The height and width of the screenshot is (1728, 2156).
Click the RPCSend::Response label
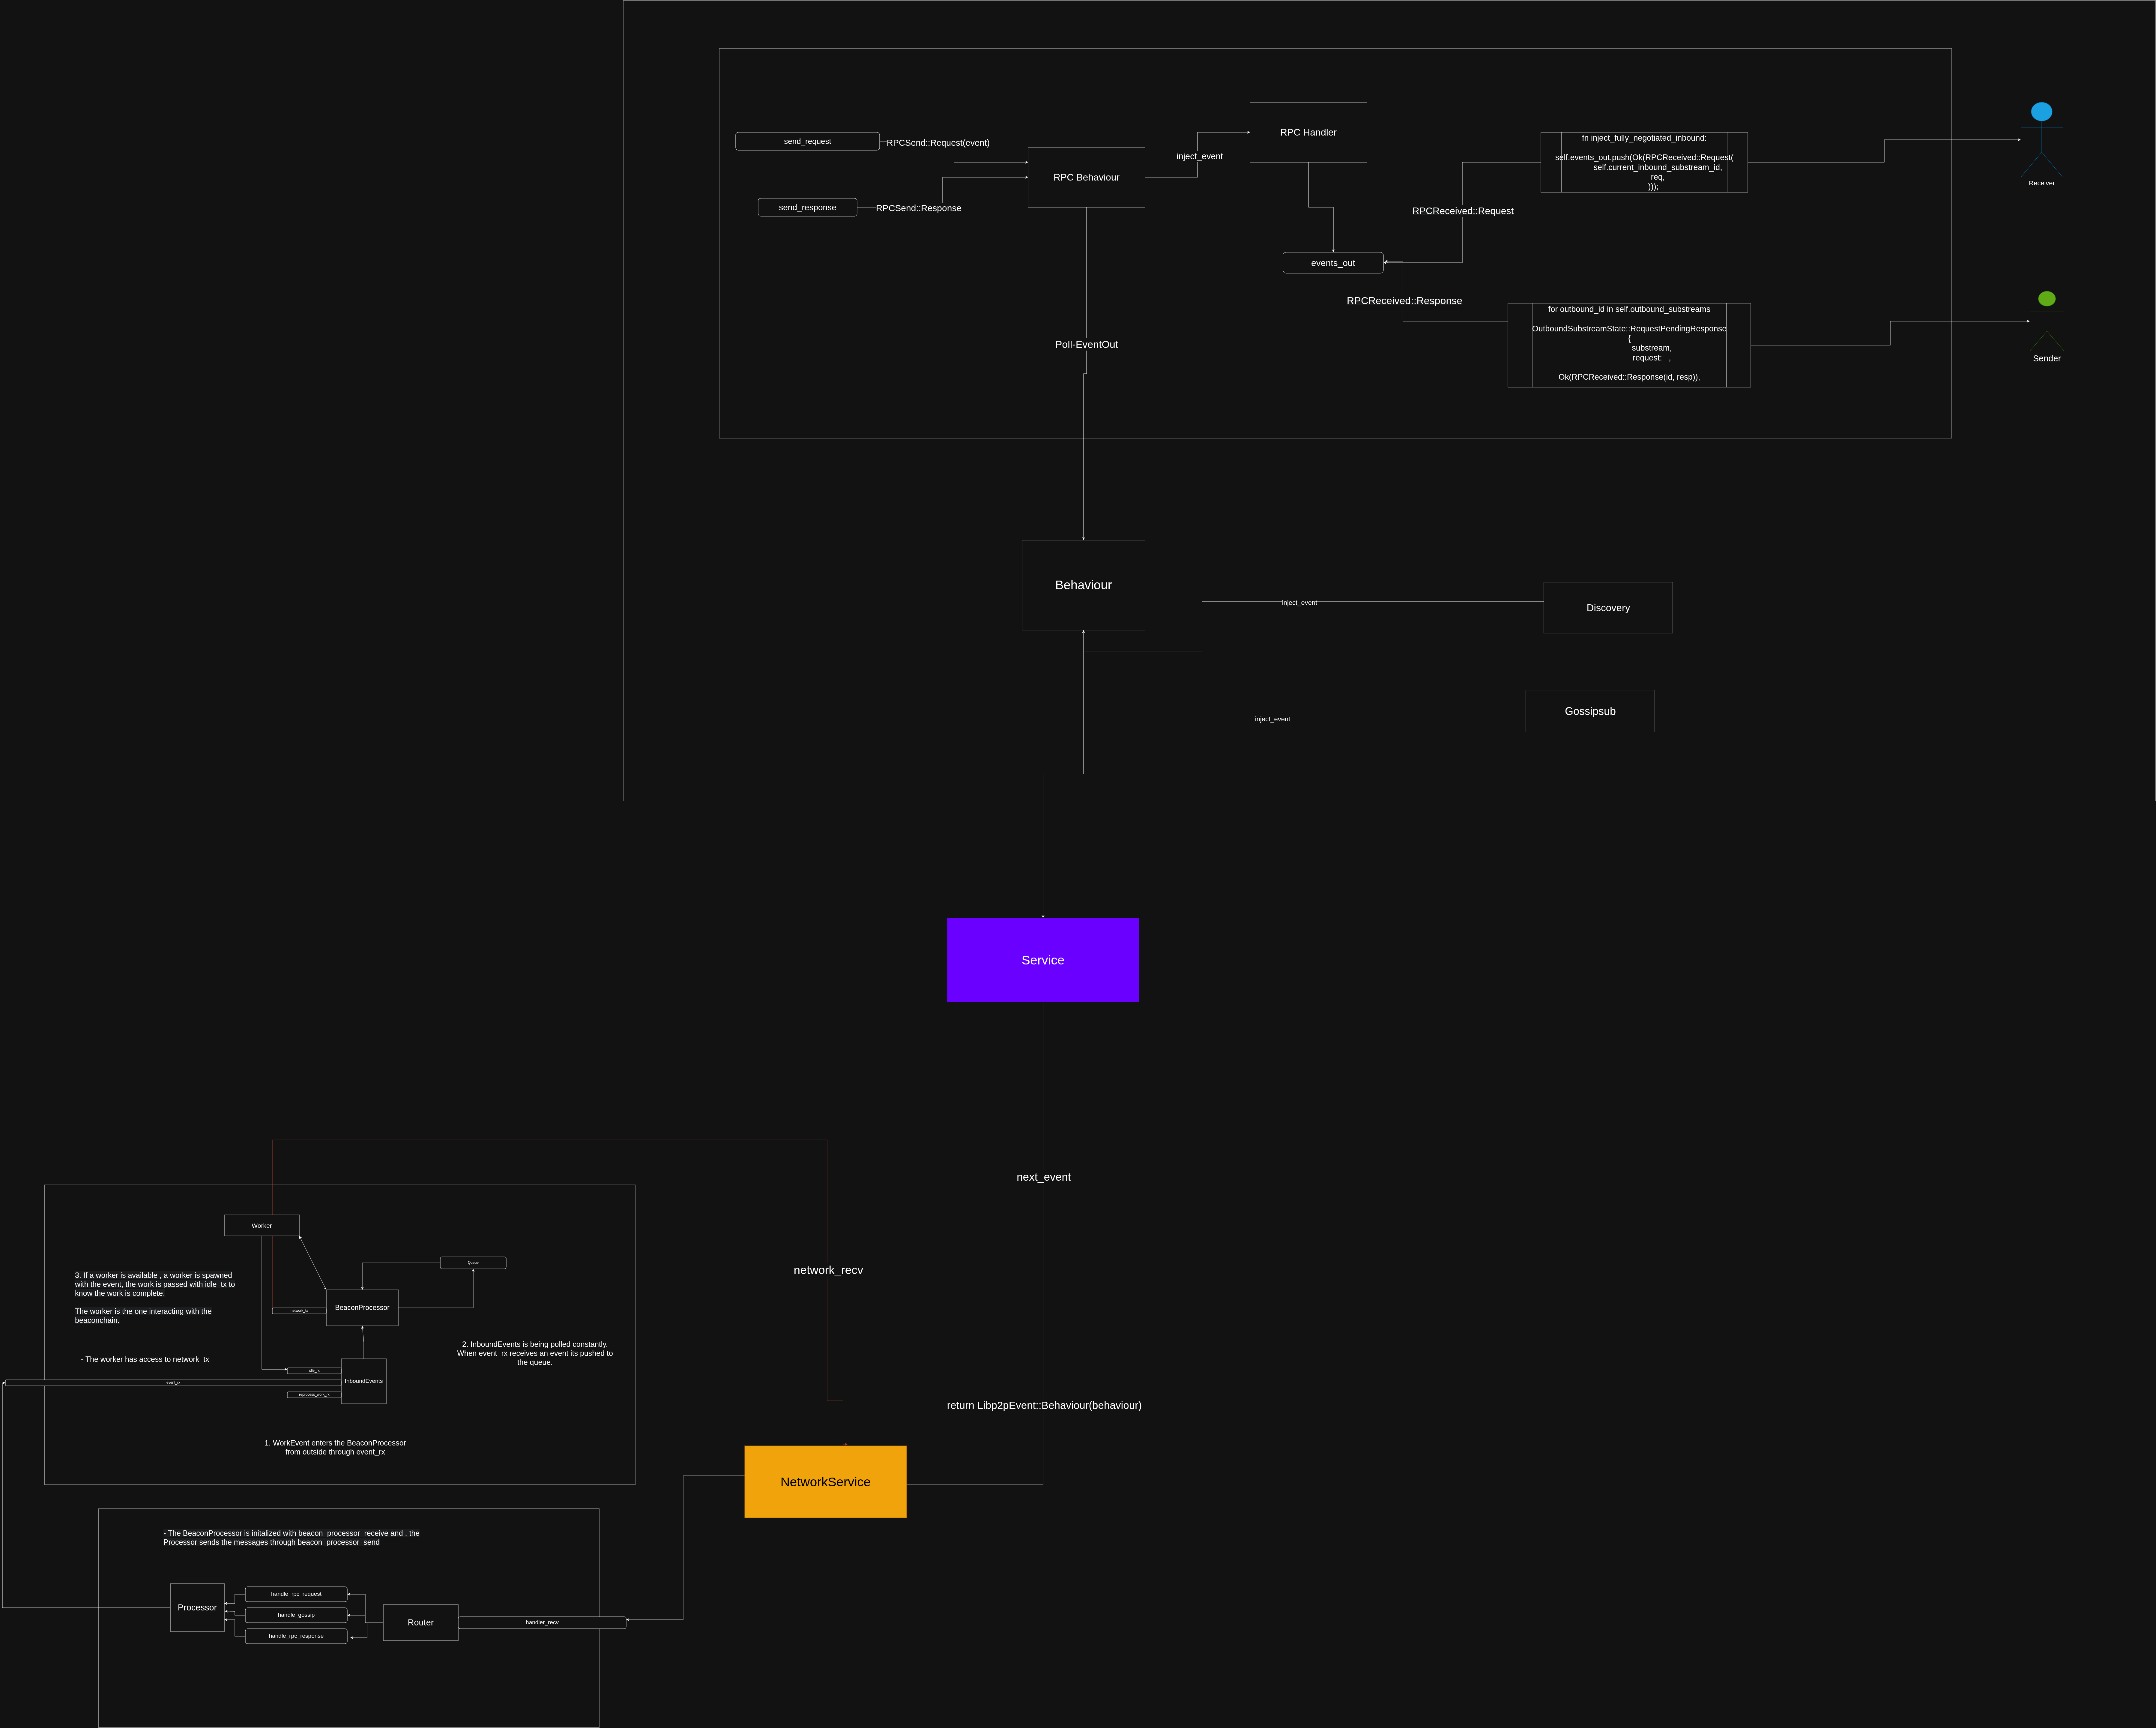tap(918, 208)
